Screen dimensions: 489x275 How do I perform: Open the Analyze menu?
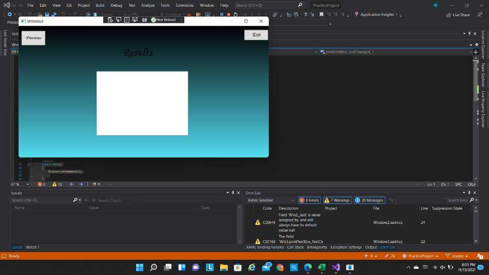[x=148, y=5]
